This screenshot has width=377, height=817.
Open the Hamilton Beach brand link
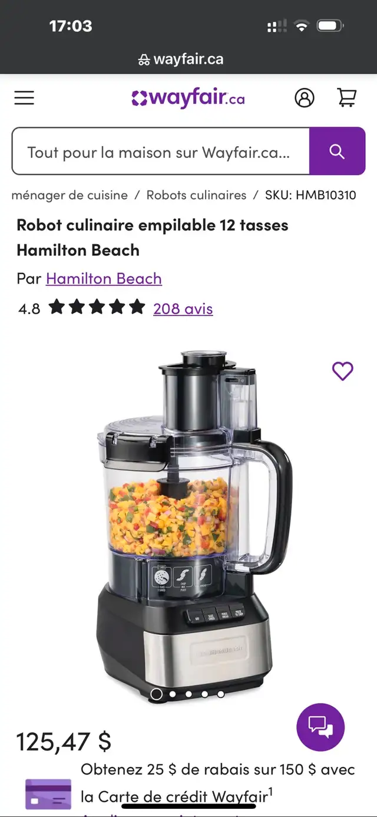coord(104,278)
